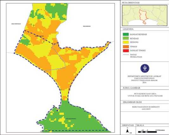Click the north arrow compass symbol

127,131
